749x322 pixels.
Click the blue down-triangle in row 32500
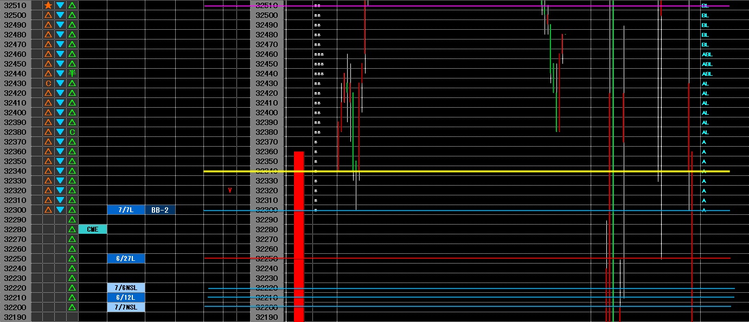(60, 15)
